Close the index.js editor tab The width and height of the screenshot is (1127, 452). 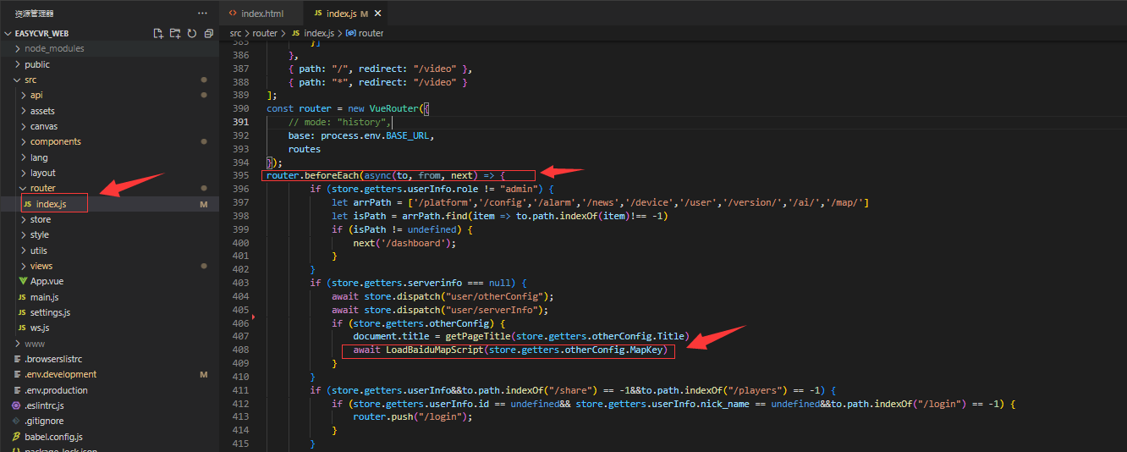coord(377,14)
